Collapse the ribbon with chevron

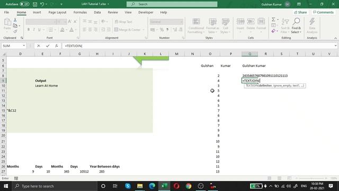pos(335,38)
